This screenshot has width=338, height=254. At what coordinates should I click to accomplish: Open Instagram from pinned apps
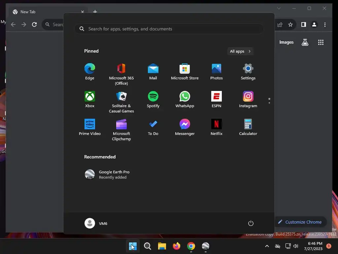pos(248,100)
